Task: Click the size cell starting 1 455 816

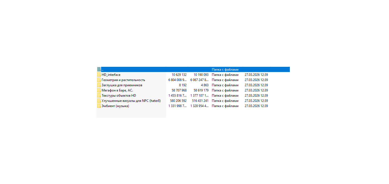Action: [177, 96]
